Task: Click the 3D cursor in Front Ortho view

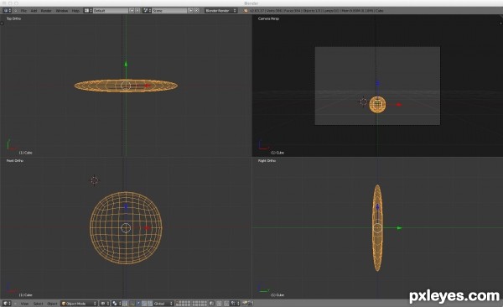Action: 94,180
